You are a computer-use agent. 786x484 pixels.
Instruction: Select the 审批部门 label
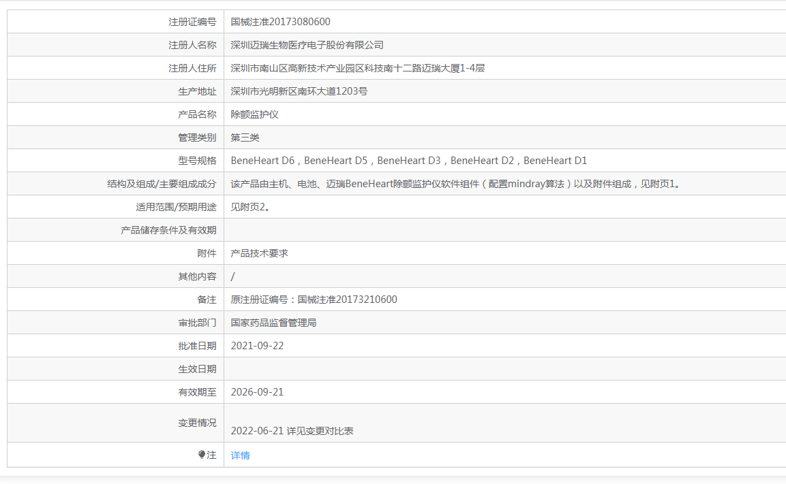(x=197, y=323)
